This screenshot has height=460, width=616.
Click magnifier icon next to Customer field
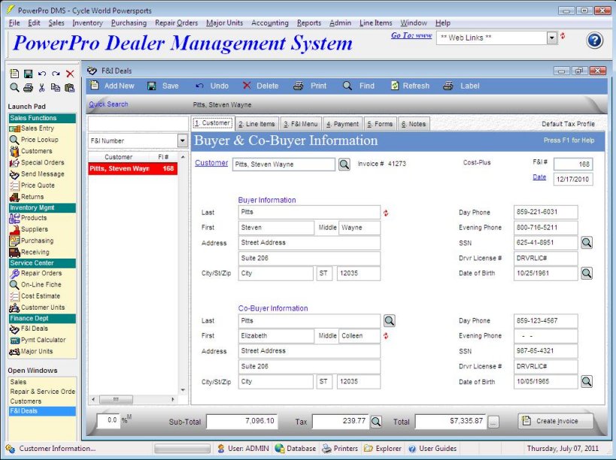(x=344, y=165)
